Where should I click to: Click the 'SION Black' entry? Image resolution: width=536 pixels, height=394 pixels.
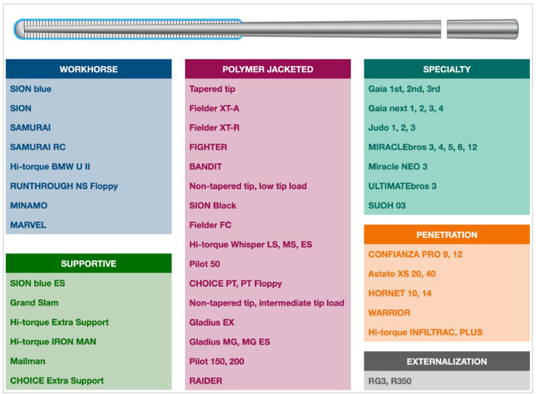click(213, 206)
